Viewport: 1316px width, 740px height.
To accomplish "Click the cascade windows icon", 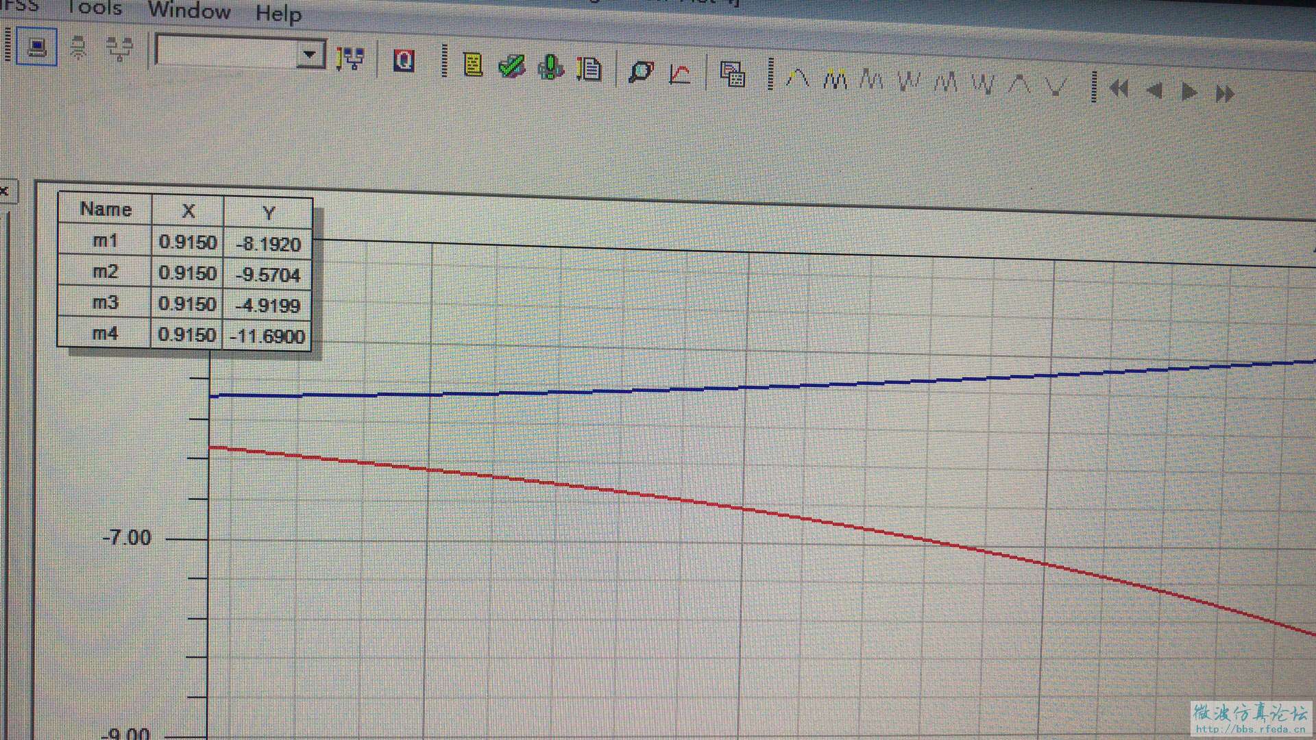I will (733, 75).
